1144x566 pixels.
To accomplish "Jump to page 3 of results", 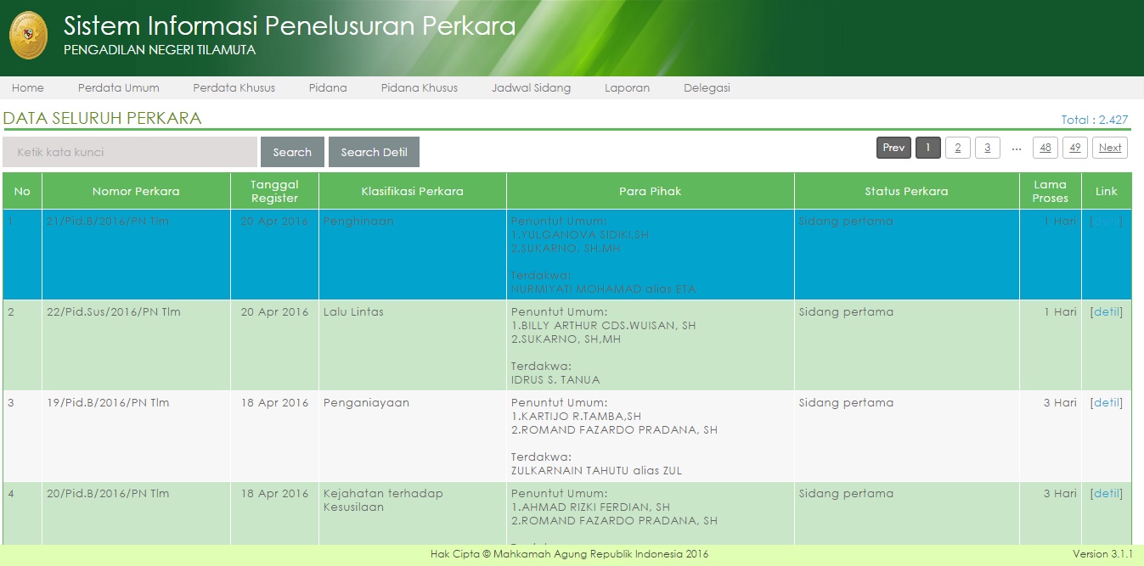I will click(987, 148).
